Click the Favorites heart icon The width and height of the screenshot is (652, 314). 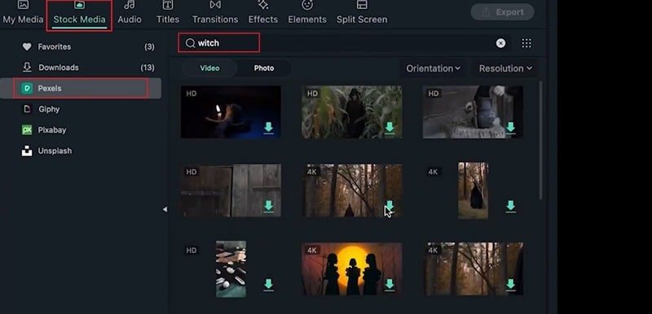[x=27, y=47]
